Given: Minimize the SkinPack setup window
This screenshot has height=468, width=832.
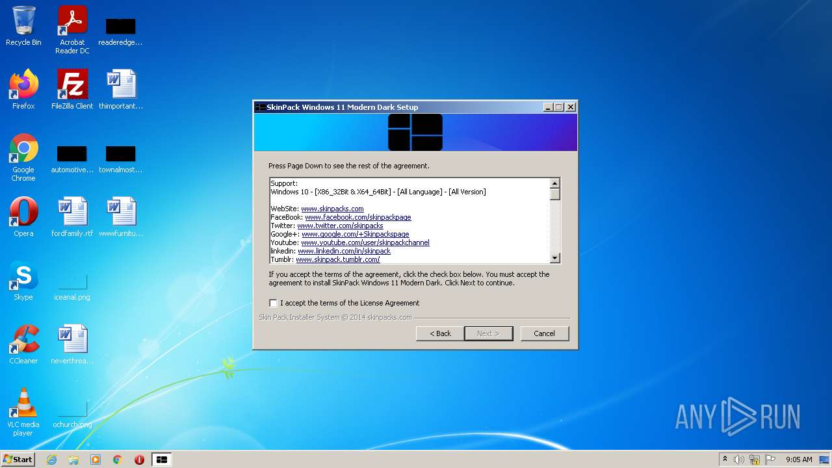Looking at the screenshot, I should pyautogui.click(x=548, y=107).
